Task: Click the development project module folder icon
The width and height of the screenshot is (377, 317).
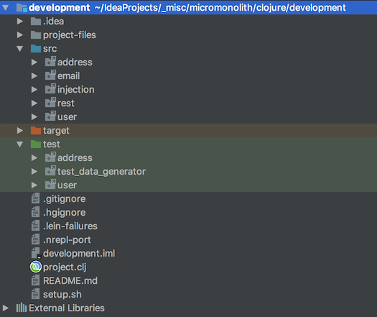Action: [x=22, y=8]
